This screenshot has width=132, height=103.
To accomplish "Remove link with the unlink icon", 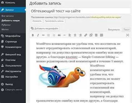I will [91, 35].
